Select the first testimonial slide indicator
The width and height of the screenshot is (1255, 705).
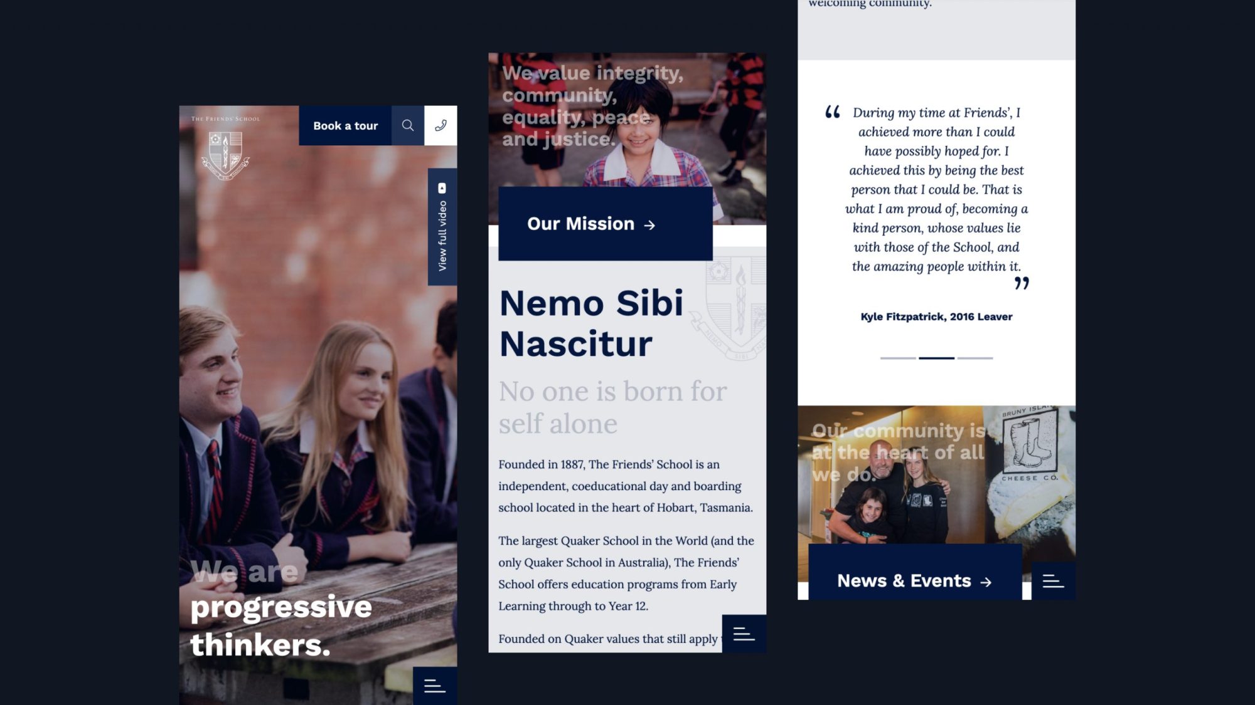(x=898, y=358)
